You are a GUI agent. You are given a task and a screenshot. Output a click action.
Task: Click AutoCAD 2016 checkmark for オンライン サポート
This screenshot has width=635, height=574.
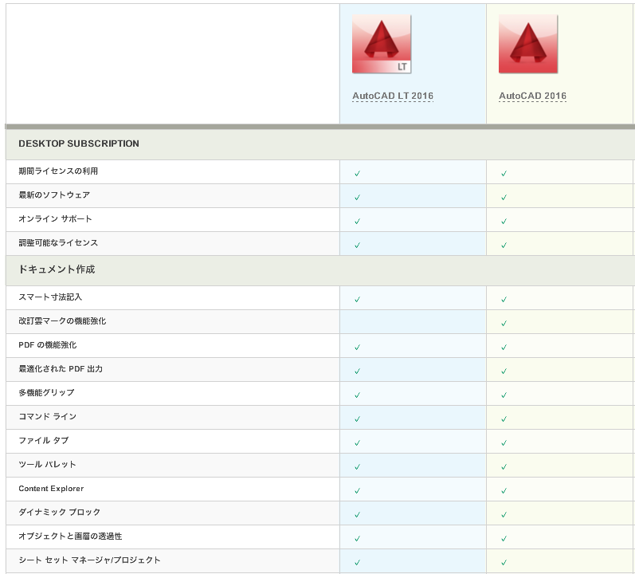coord(504,222)
